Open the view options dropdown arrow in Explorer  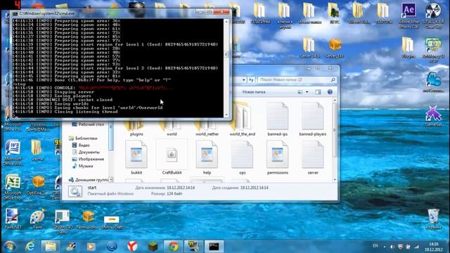(307, 92)
